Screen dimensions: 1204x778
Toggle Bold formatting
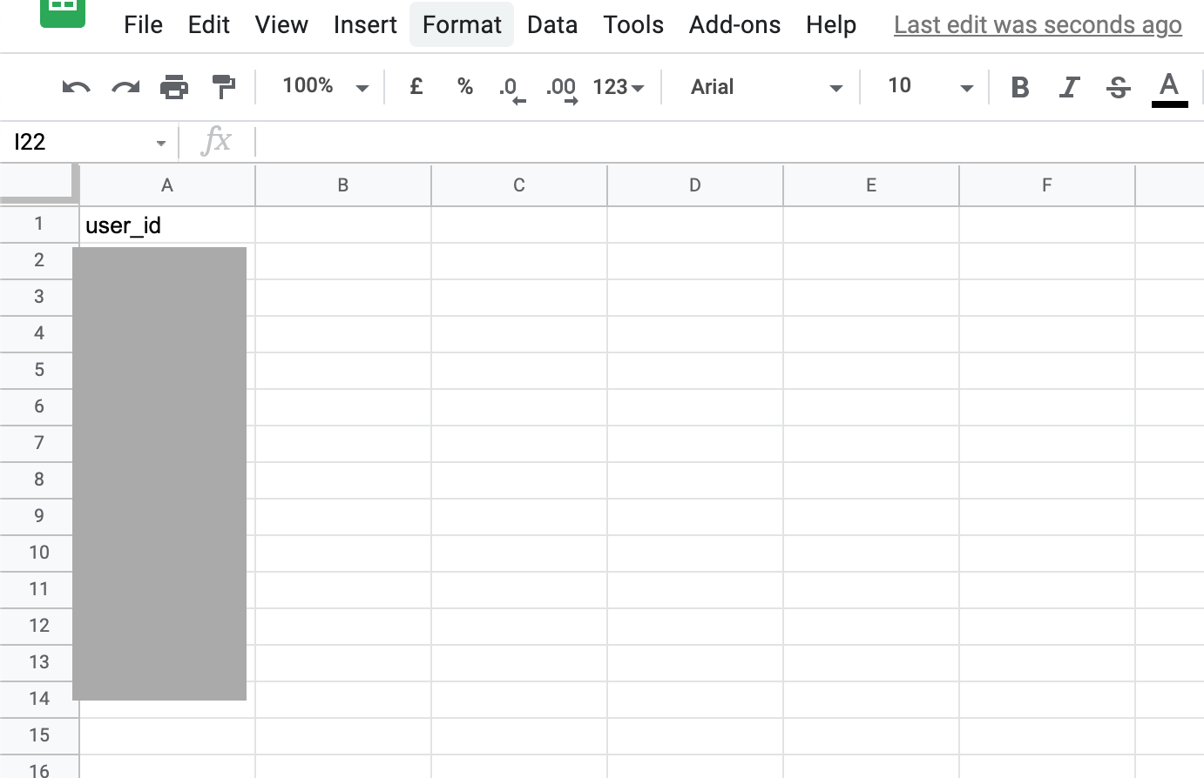point(1020,87)
